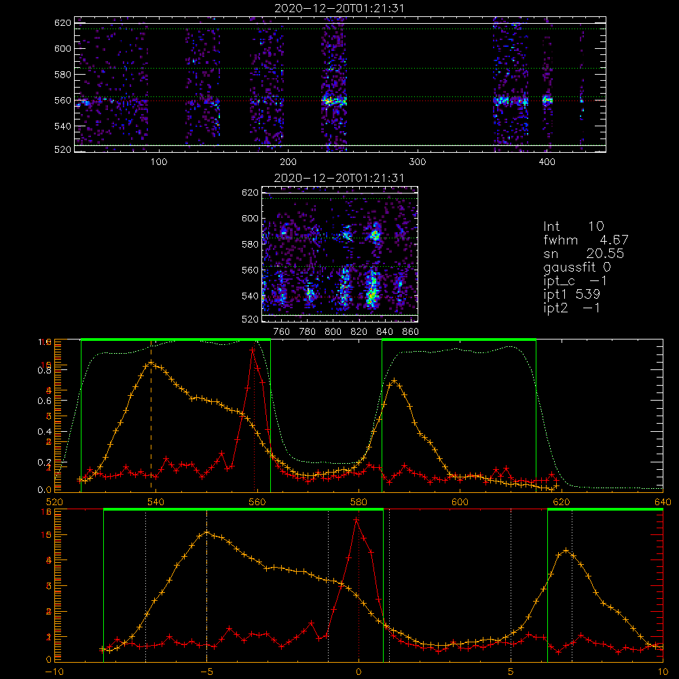Click the top spectrogram title 2020-12-20T01:21:31
The image size is (679, 679).
[339, 8]
